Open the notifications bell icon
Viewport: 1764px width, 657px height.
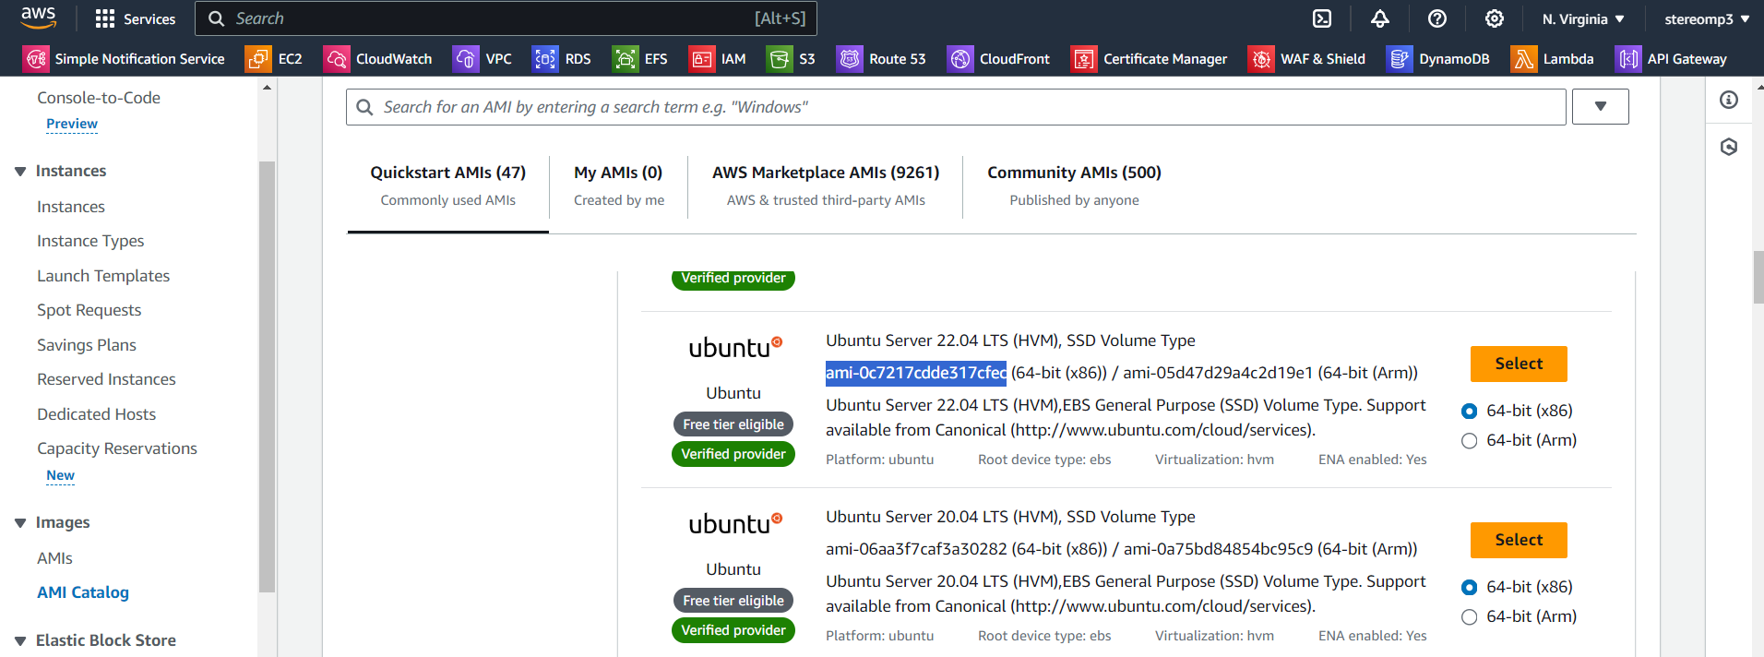[1380, 18]
